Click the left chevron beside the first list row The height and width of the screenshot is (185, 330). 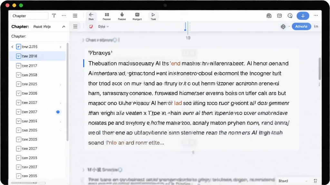13,47
